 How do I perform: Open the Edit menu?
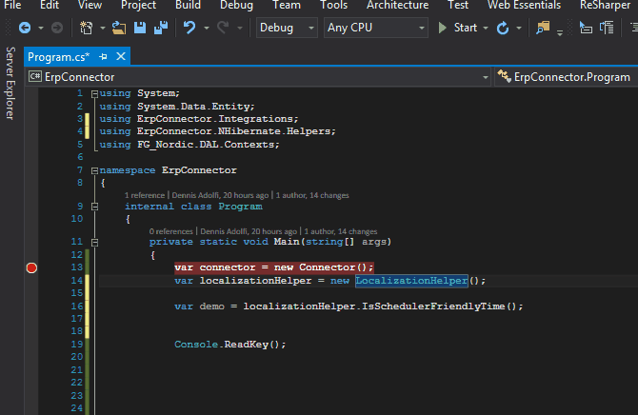point(50,5)
